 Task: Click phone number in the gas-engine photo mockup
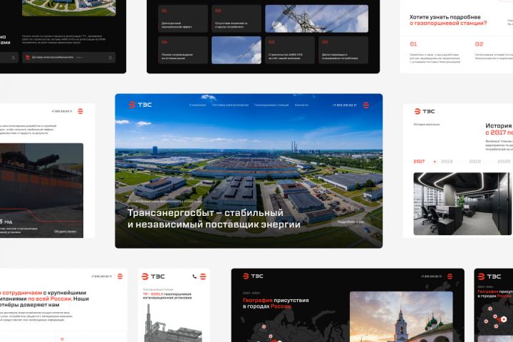(62, 112)
